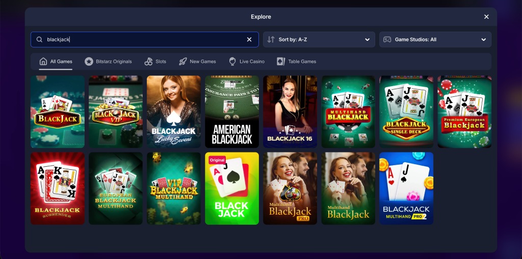
Task: Open the American Blackjack game
Action: [232, 112]
